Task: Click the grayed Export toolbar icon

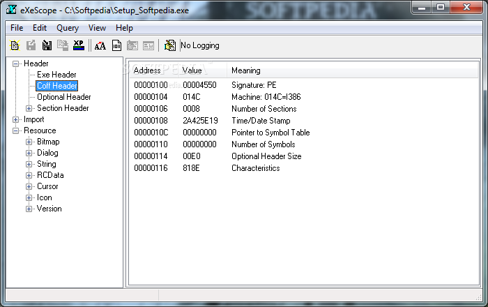Action: (31, 45)
